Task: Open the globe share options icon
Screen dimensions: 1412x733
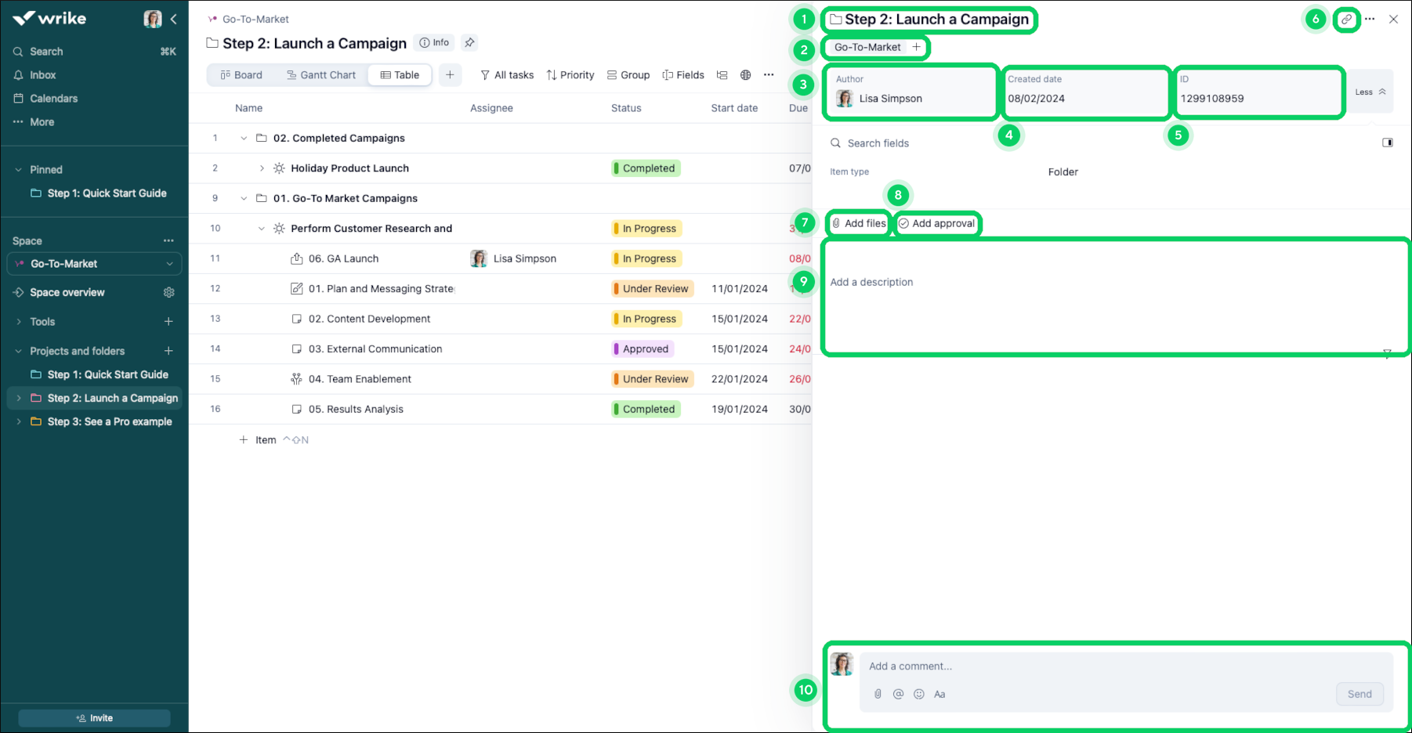Action: [x=744, y=74]
